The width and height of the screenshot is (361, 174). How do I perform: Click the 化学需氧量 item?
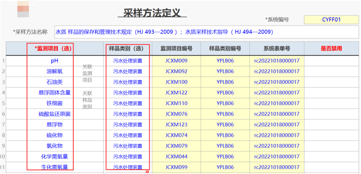tap(54, 157)
